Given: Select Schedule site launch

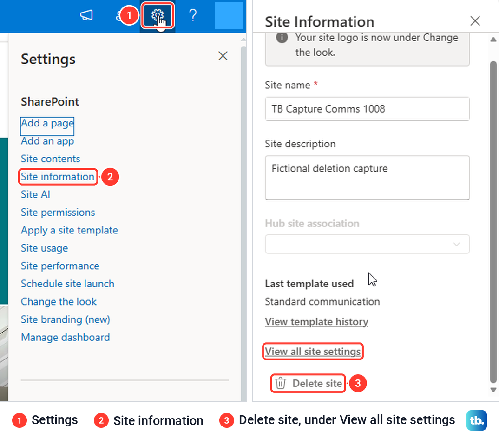Looking at the screenshot, I should click(x=67, y=284).
